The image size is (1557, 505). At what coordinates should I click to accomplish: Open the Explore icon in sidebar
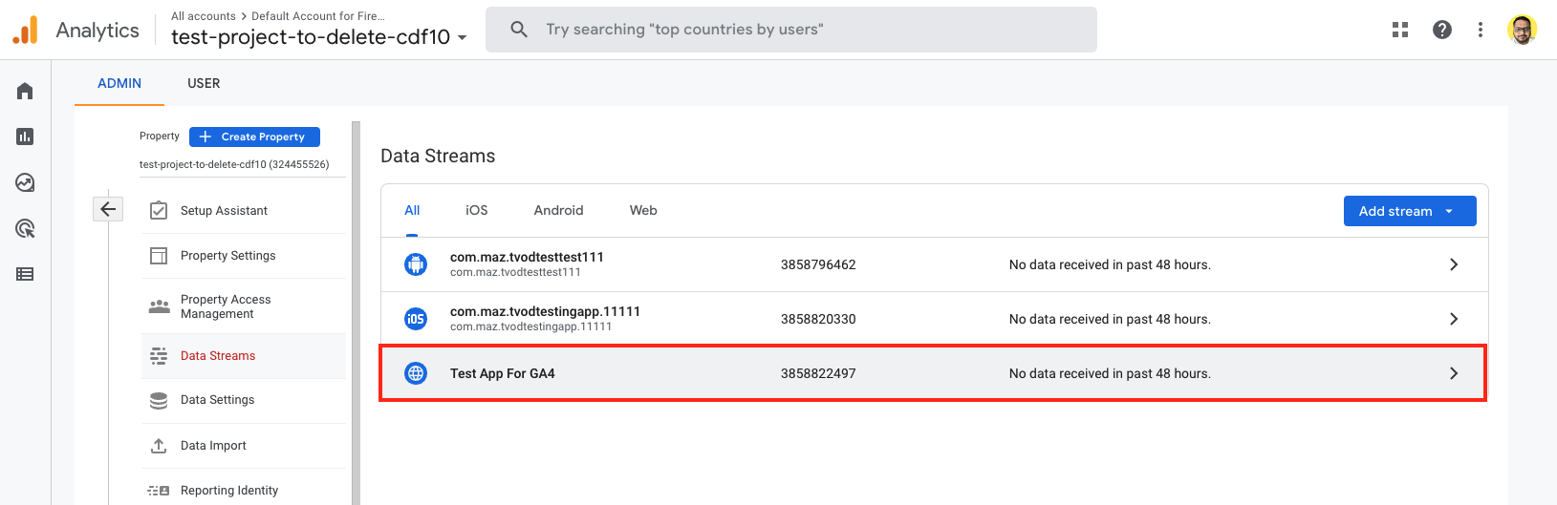25,182
